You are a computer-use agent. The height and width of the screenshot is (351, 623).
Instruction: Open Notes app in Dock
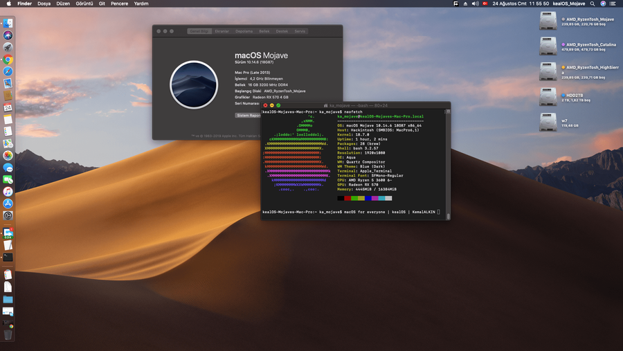[x=8, y=119]
